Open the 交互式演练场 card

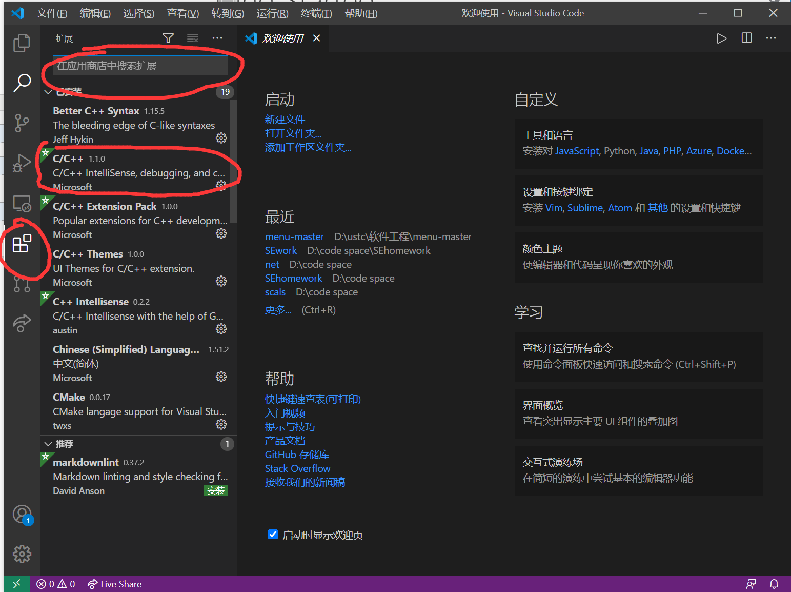click(x=639, y=470)
